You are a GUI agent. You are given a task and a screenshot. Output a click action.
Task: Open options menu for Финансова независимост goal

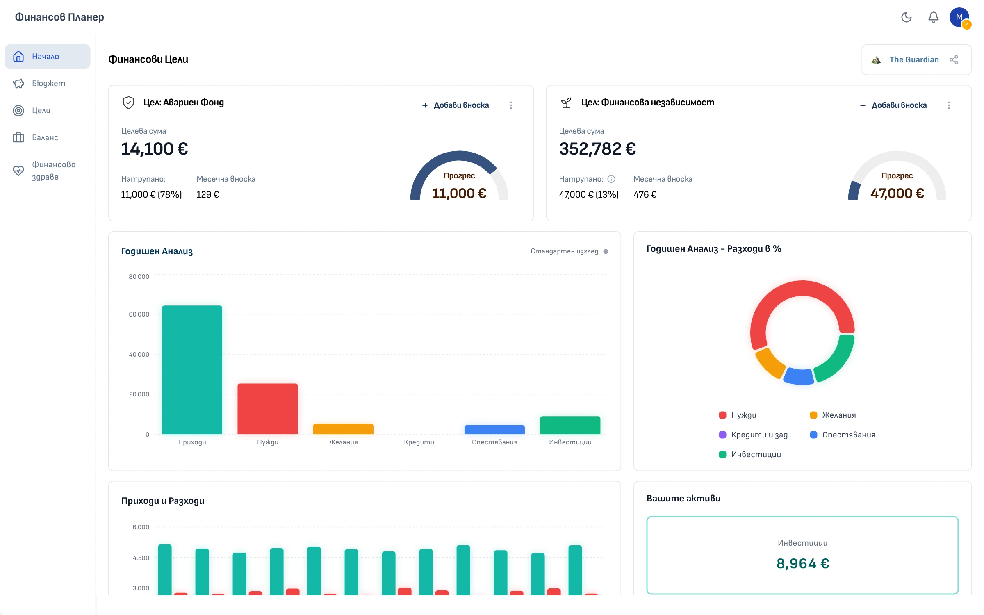[949, 105]
